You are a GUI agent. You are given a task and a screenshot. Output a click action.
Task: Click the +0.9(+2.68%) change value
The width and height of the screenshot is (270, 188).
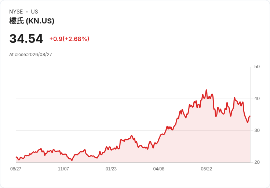click(x=69, y=39)
